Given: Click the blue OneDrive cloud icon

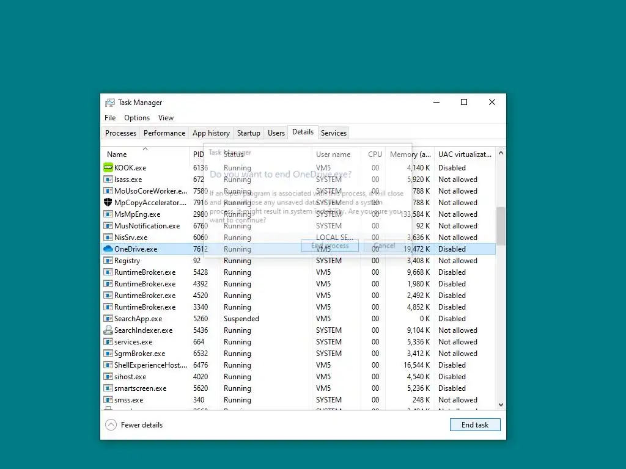Looking at the screenshot, I should 108,249.
